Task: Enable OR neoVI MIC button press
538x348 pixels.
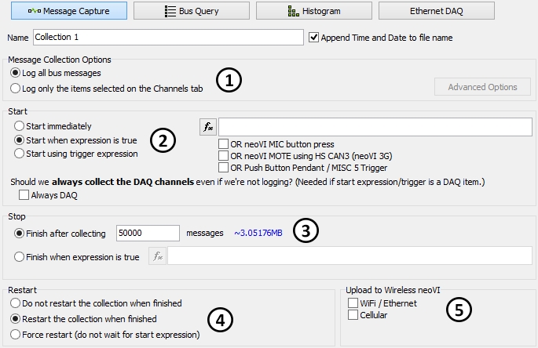Action: tap(224, 144)
